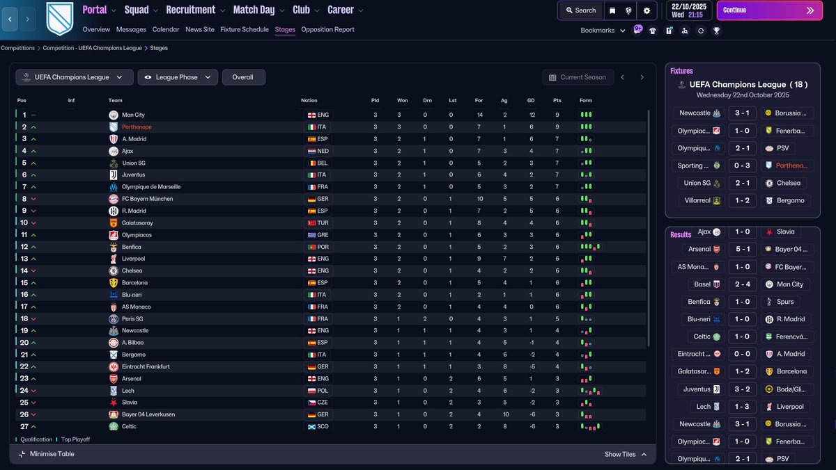
Task: Switch to the Opposition Report tab
Action: pos(328,29)
